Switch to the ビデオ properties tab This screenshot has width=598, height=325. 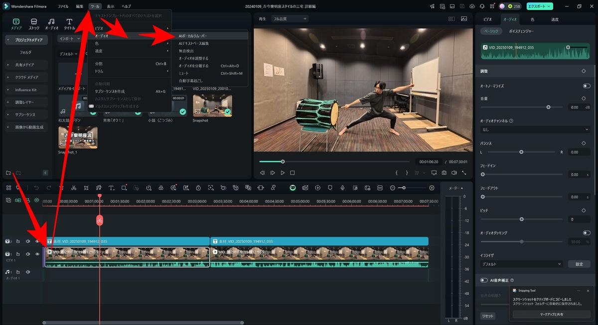488,19
